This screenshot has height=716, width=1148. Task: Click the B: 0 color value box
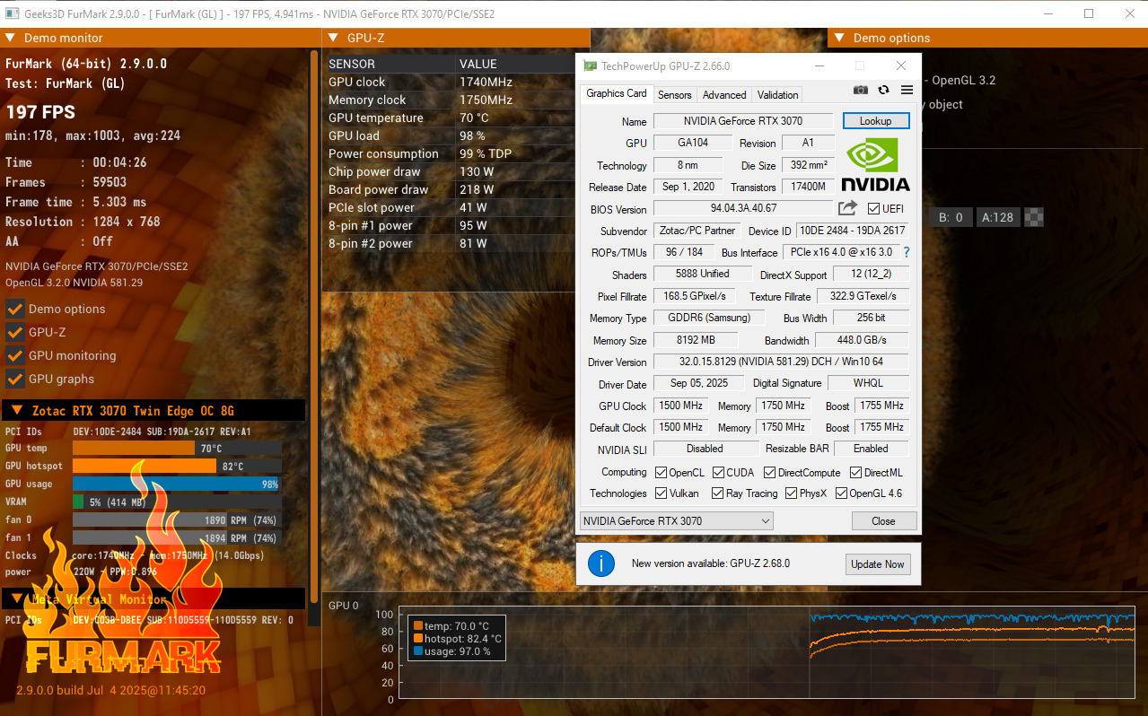pyautogui.click(x=951, y=216)
